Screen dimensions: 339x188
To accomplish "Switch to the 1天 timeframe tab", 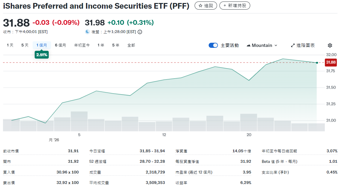I will point(10,45).
